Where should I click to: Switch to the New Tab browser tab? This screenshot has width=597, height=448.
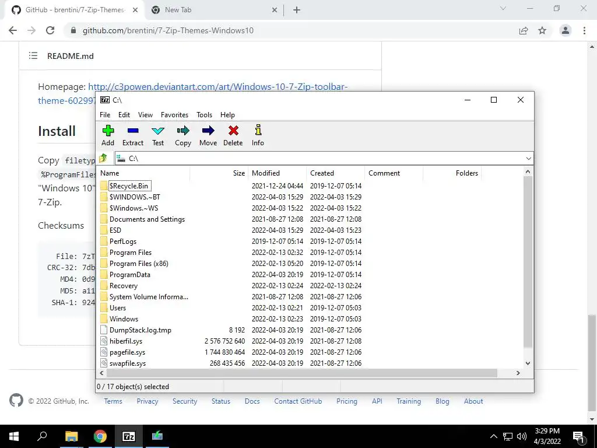pyautogui.click(x=213, y=10)
